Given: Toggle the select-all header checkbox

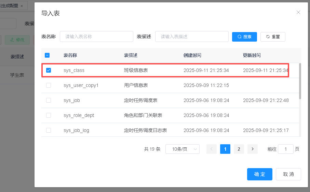Looking at the screenshot, I should click(48, 55).
